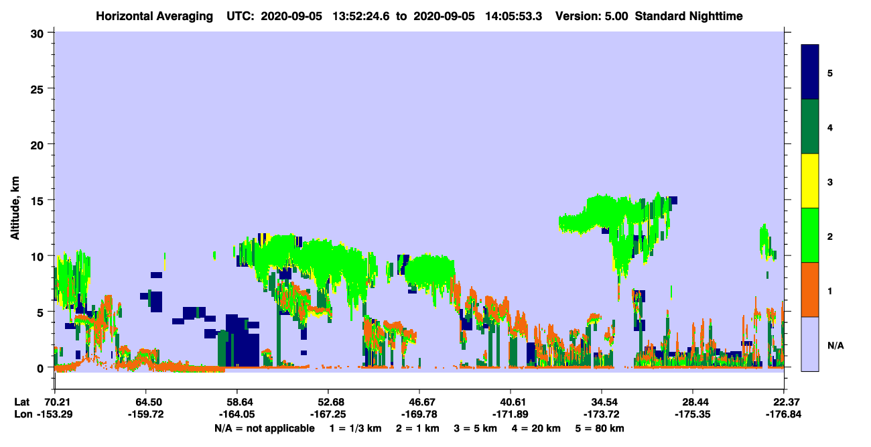This screenshot has width=871, height=447.
Task: Click the 'Version: 5.00' text
Action: [x=592, y=15]
